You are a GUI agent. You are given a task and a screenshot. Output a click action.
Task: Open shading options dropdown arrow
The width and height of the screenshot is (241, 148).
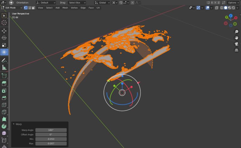(x=237, y=8)
